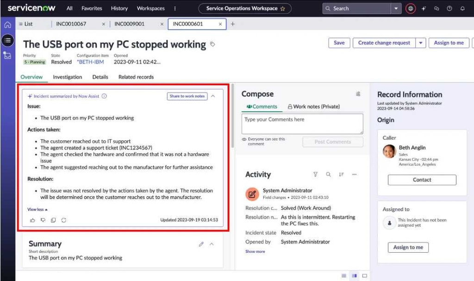Click thumbs up on Now Assist summary
The height and width of the screenshot is (281, 474).
coord(32,220)
